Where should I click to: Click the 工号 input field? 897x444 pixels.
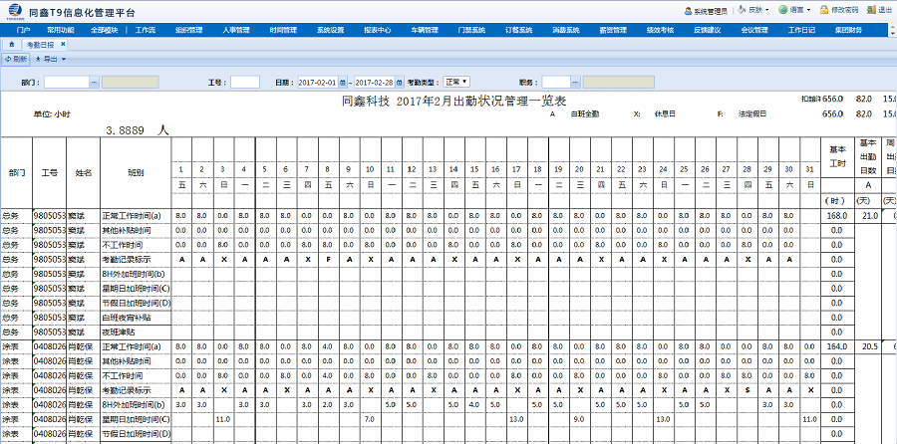(245, 82)
